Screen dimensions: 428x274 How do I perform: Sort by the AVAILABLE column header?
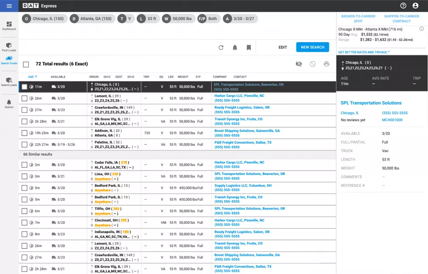click(x=58, y=77)
